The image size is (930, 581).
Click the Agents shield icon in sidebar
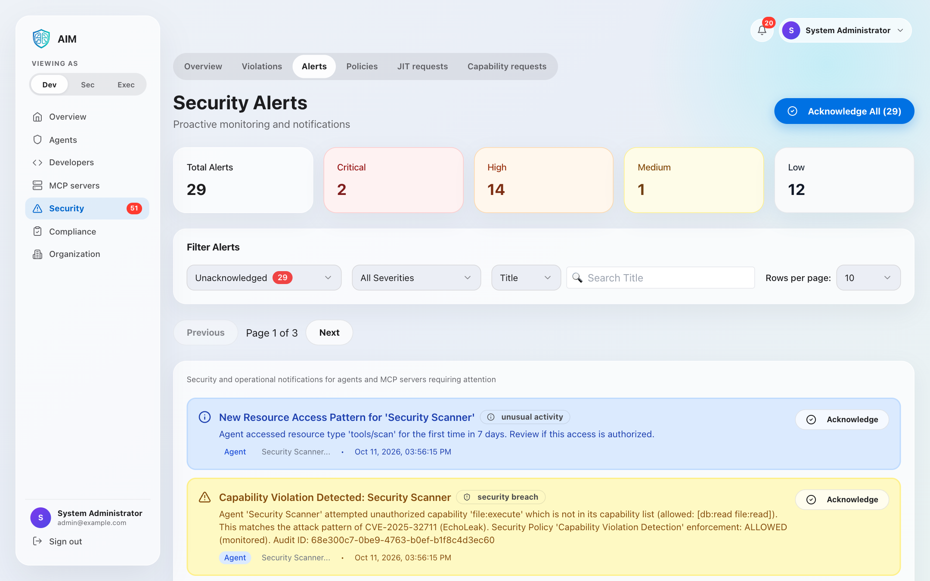tap(37, 140)
